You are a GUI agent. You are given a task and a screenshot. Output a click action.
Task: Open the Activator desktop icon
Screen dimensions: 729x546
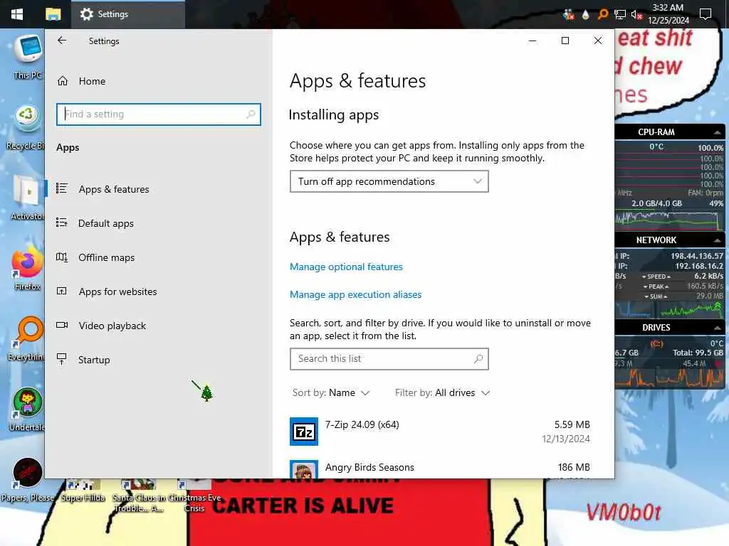[27, 198]
